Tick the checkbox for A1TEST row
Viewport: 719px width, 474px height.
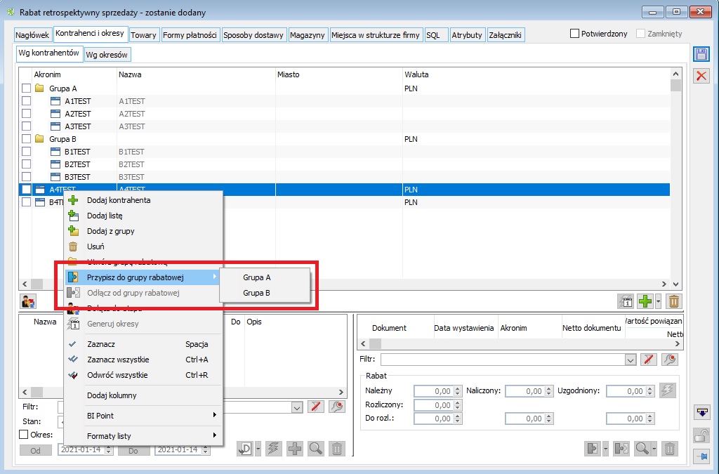pos(26,101)
